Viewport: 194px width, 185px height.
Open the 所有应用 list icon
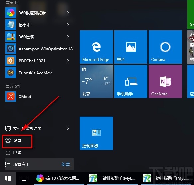[x=8, y=164]
